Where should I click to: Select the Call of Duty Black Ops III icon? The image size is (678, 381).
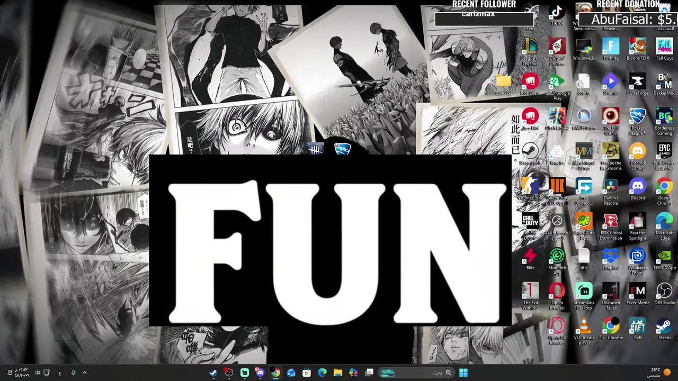pyautogui.click(x=557, y=192)
